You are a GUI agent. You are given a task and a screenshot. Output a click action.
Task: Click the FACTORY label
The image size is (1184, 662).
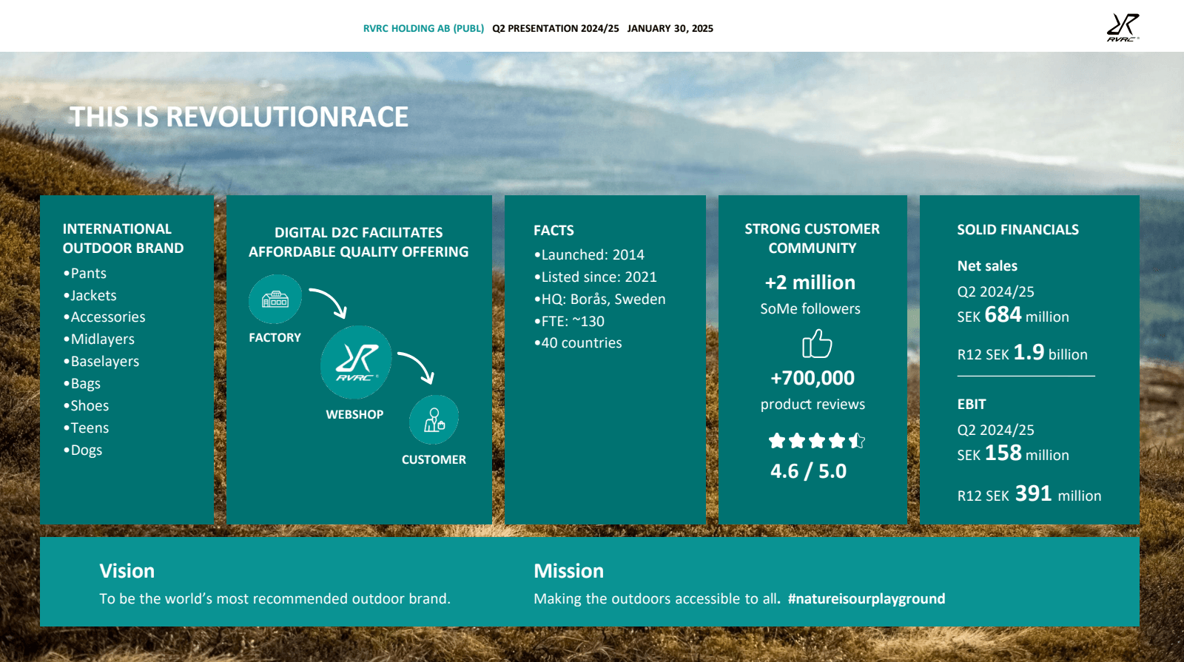(275, 337)
